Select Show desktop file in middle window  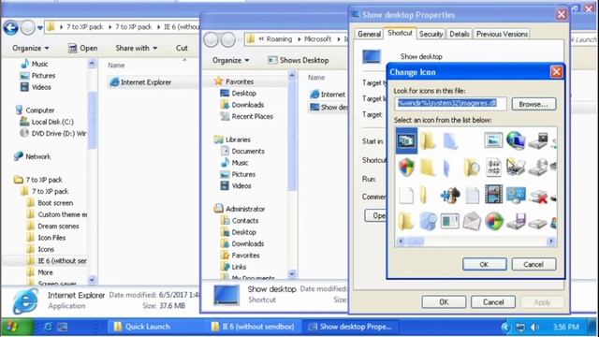tap(329, 108)
